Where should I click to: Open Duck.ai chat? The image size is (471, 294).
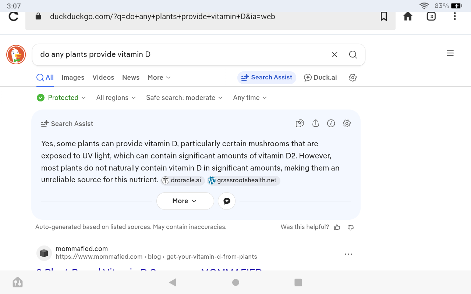point(321,78)
